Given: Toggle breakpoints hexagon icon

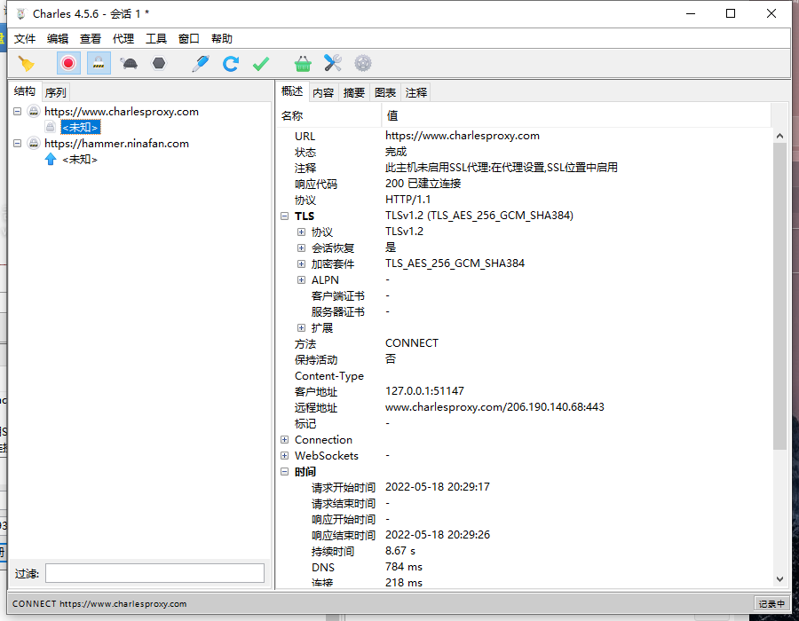Looking at the screenshot, I should pyautogui.click(x=159, y=64).
